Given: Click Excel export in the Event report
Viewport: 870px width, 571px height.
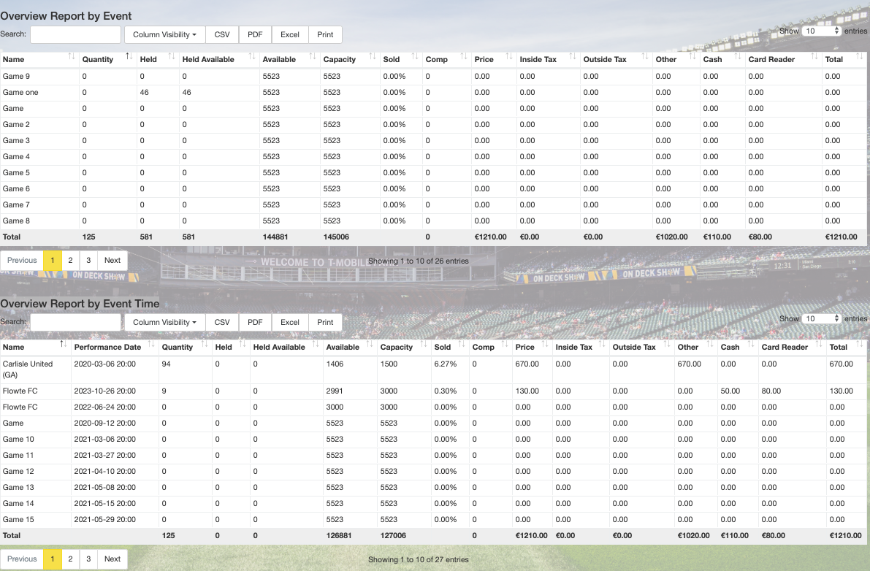Looking at the screenshot, I should pos(289,34).
